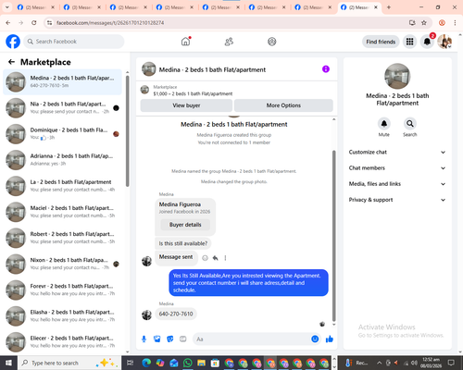
Task: Open the '$1,000 - 2 beds 1 bath' listing
Action: [x=193, y=93]
